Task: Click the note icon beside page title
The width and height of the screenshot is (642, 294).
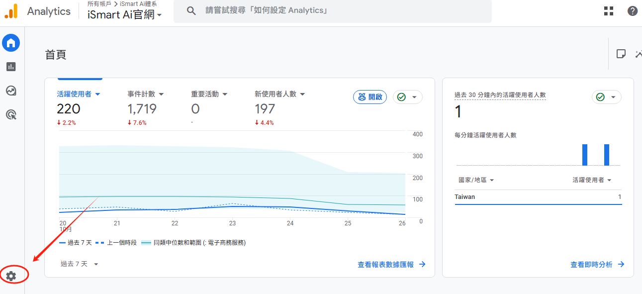Action: pyautogui.click(x=621, y=54)
